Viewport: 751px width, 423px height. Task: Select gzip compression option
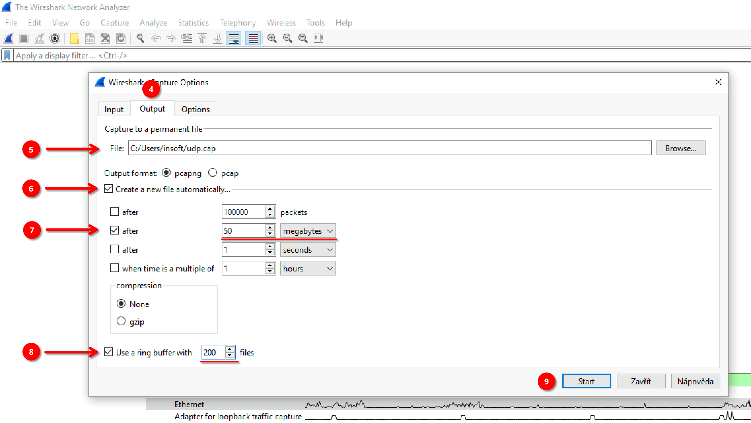click(121, 321)
